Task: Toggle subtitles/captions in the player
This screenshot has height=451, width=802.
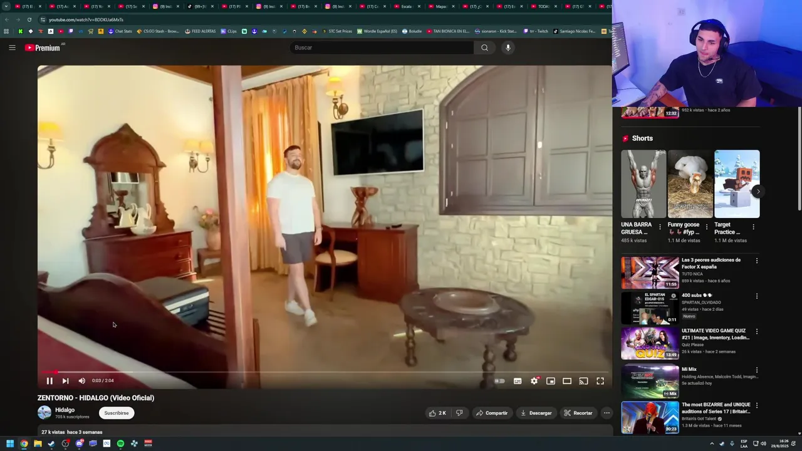Action: point(518,381)
